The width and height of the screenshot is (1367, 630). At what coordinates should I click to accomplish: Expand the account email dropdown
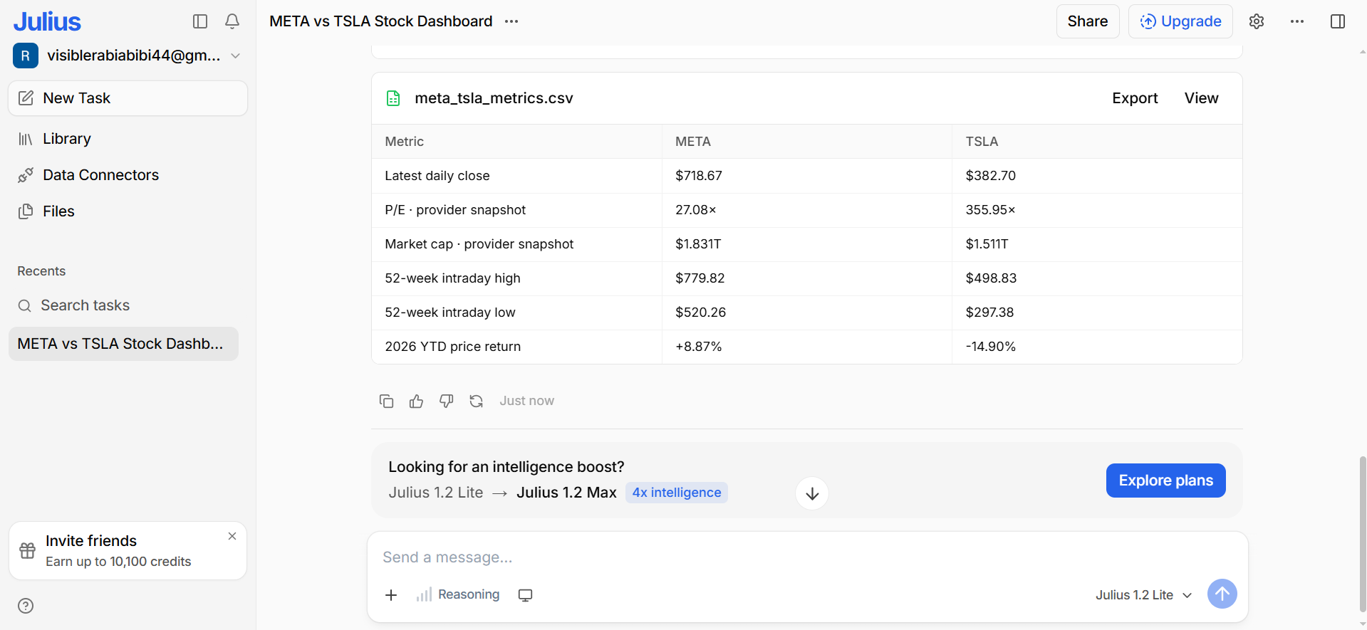click(x=236, y=56)
